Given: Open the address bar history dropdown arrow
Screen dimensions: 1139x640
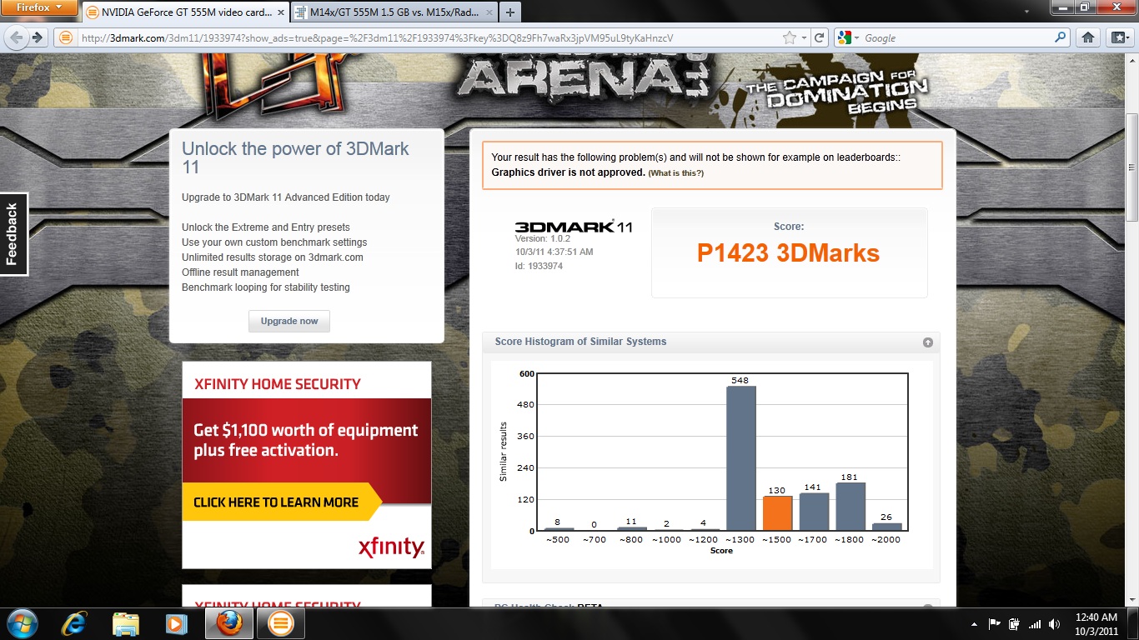Looking at the screenshot, I should (804, 37).
